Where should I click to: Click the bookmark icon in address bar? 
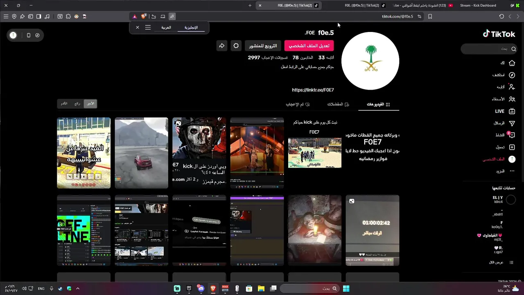click(x=430, y=16)
